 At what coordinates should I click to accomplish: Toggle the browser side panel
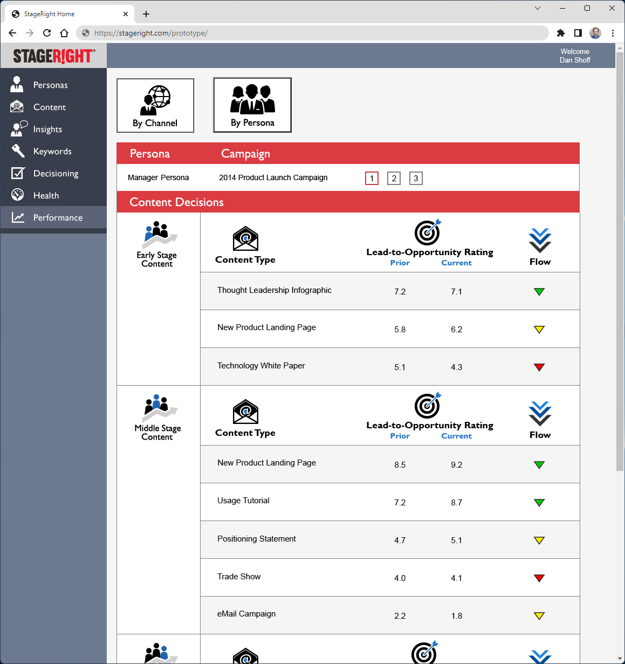coord(578,33)
